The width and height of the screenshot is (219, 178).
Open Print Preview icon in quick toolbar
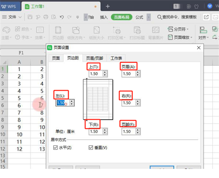[x=54, y=17]
